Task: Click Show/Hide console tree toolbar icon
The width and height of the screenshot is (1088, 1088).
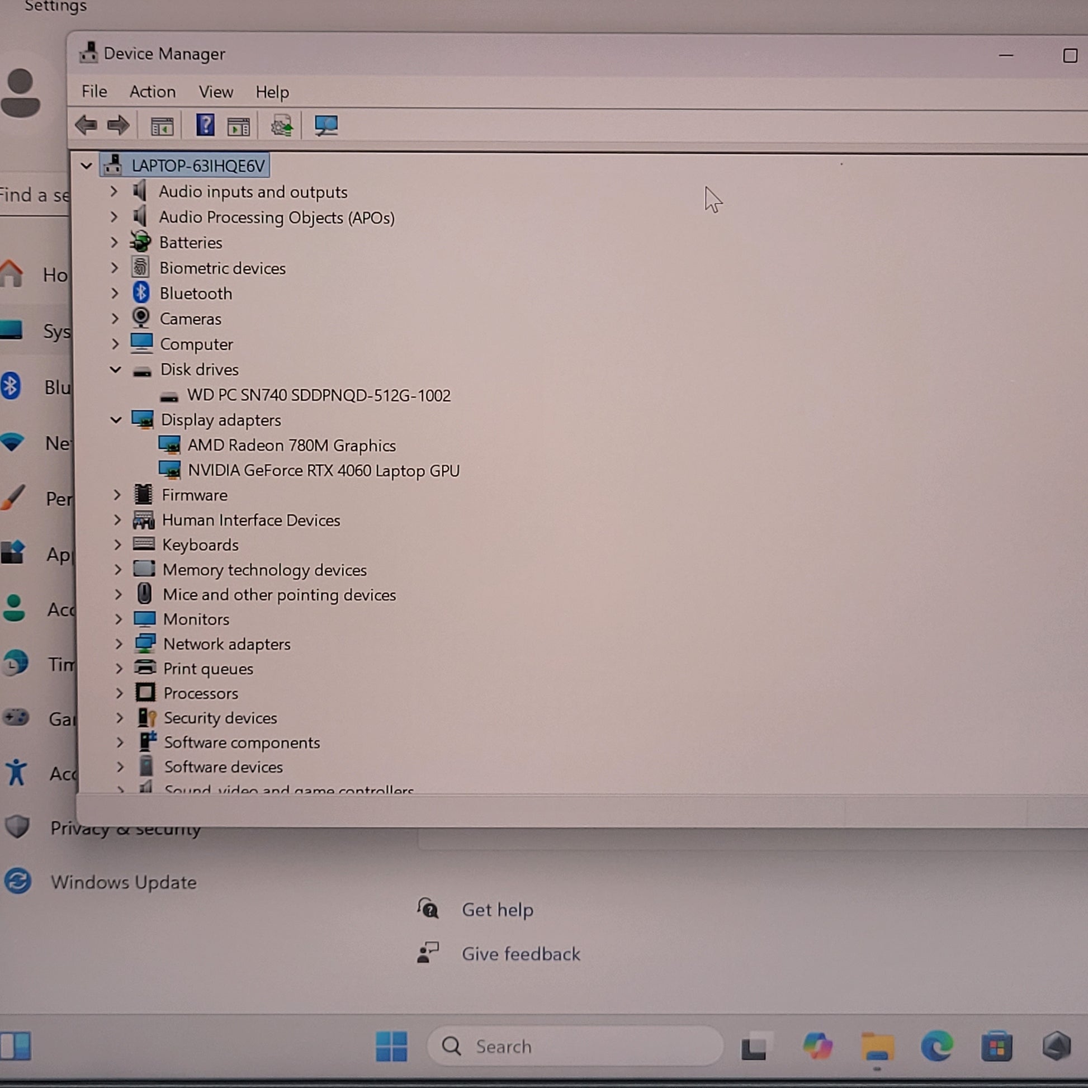Action: click(x=162, y=126)
